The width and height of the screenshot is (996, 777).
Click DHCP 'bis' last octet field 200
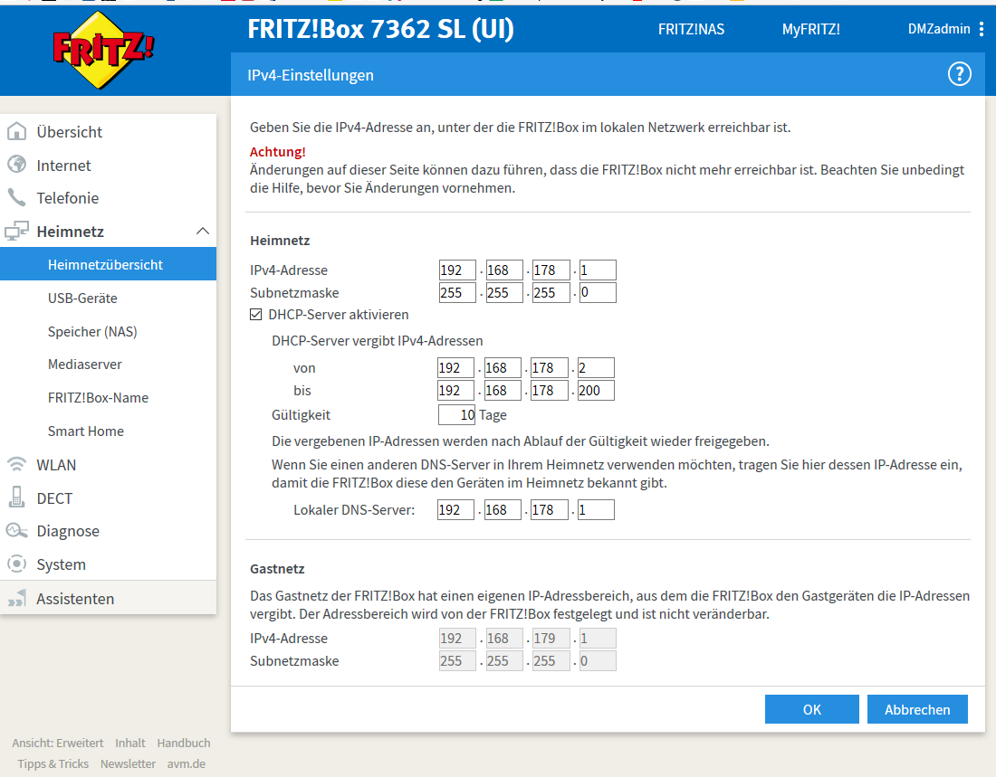pos(595,391)
